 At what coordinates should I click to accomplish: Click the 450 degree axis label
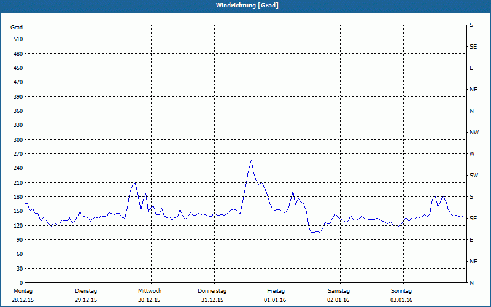click(18, 68)
